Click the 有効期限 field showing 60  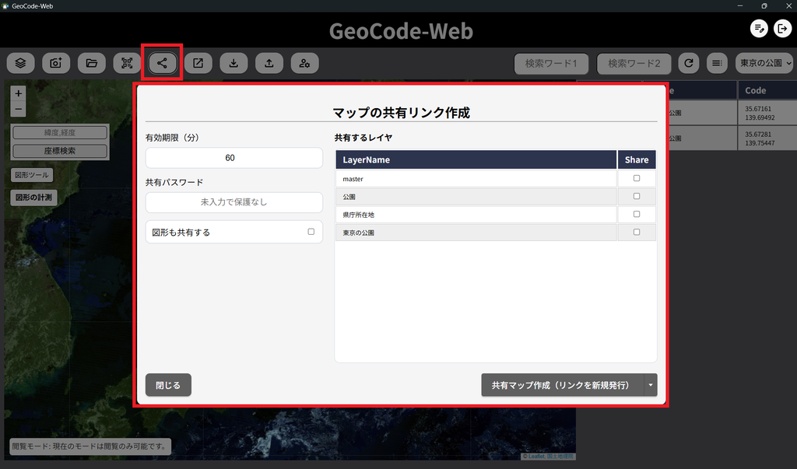click(233, 158)
